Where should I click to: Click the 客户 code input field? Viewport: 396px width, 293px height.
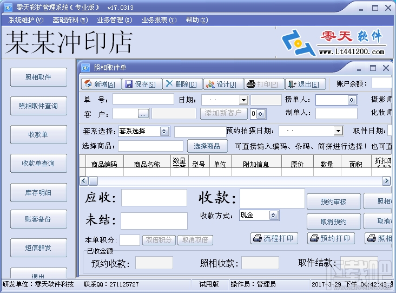(126, 114)
